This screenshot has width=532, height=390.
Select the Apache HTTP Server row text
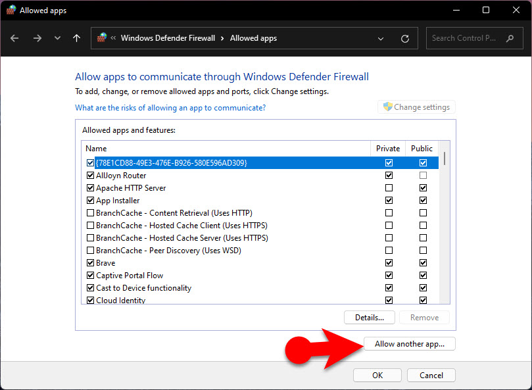(131, 188)
